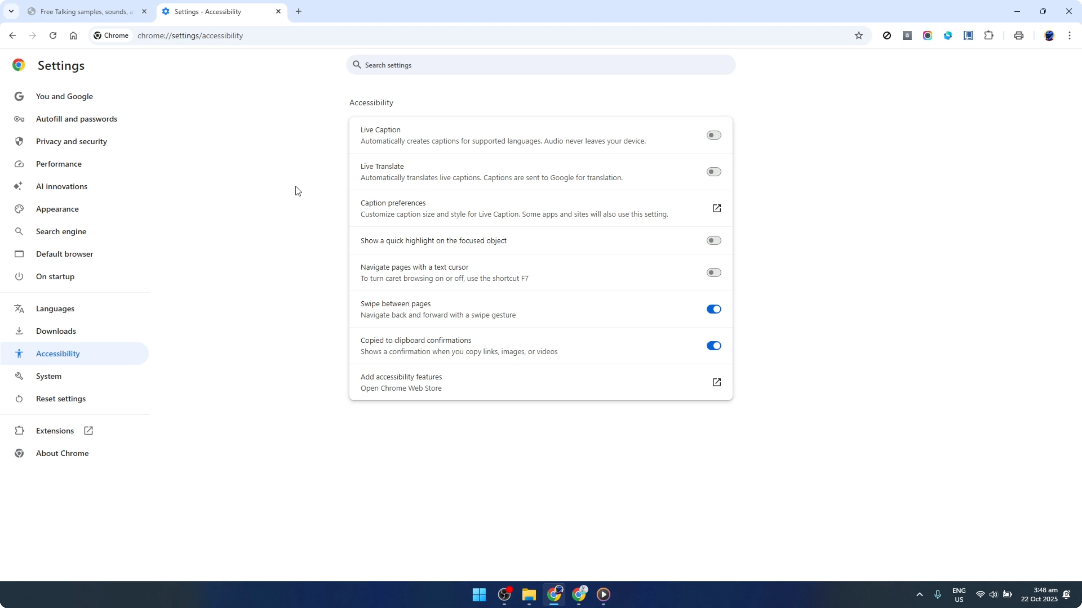Image resolution: width=1082 pixels, height=608 pixels.
Task: Open the profile avatar menu
Action: (1049, 36)
